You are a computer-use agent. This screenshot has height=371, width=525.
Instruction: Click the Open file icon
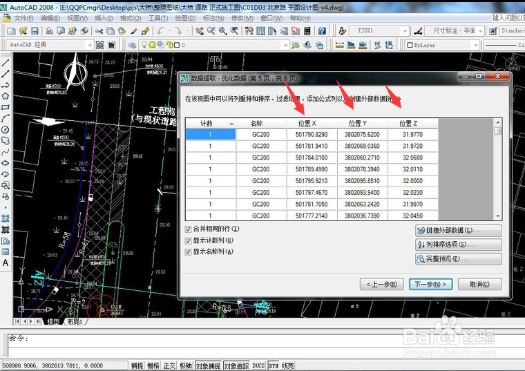tap(23, 31)
